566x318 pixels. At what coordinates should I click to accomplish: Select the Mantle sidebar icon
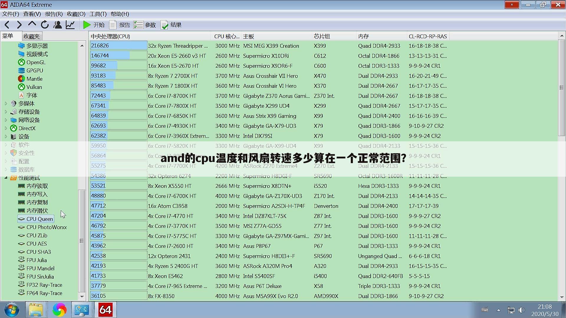point(21,79)
